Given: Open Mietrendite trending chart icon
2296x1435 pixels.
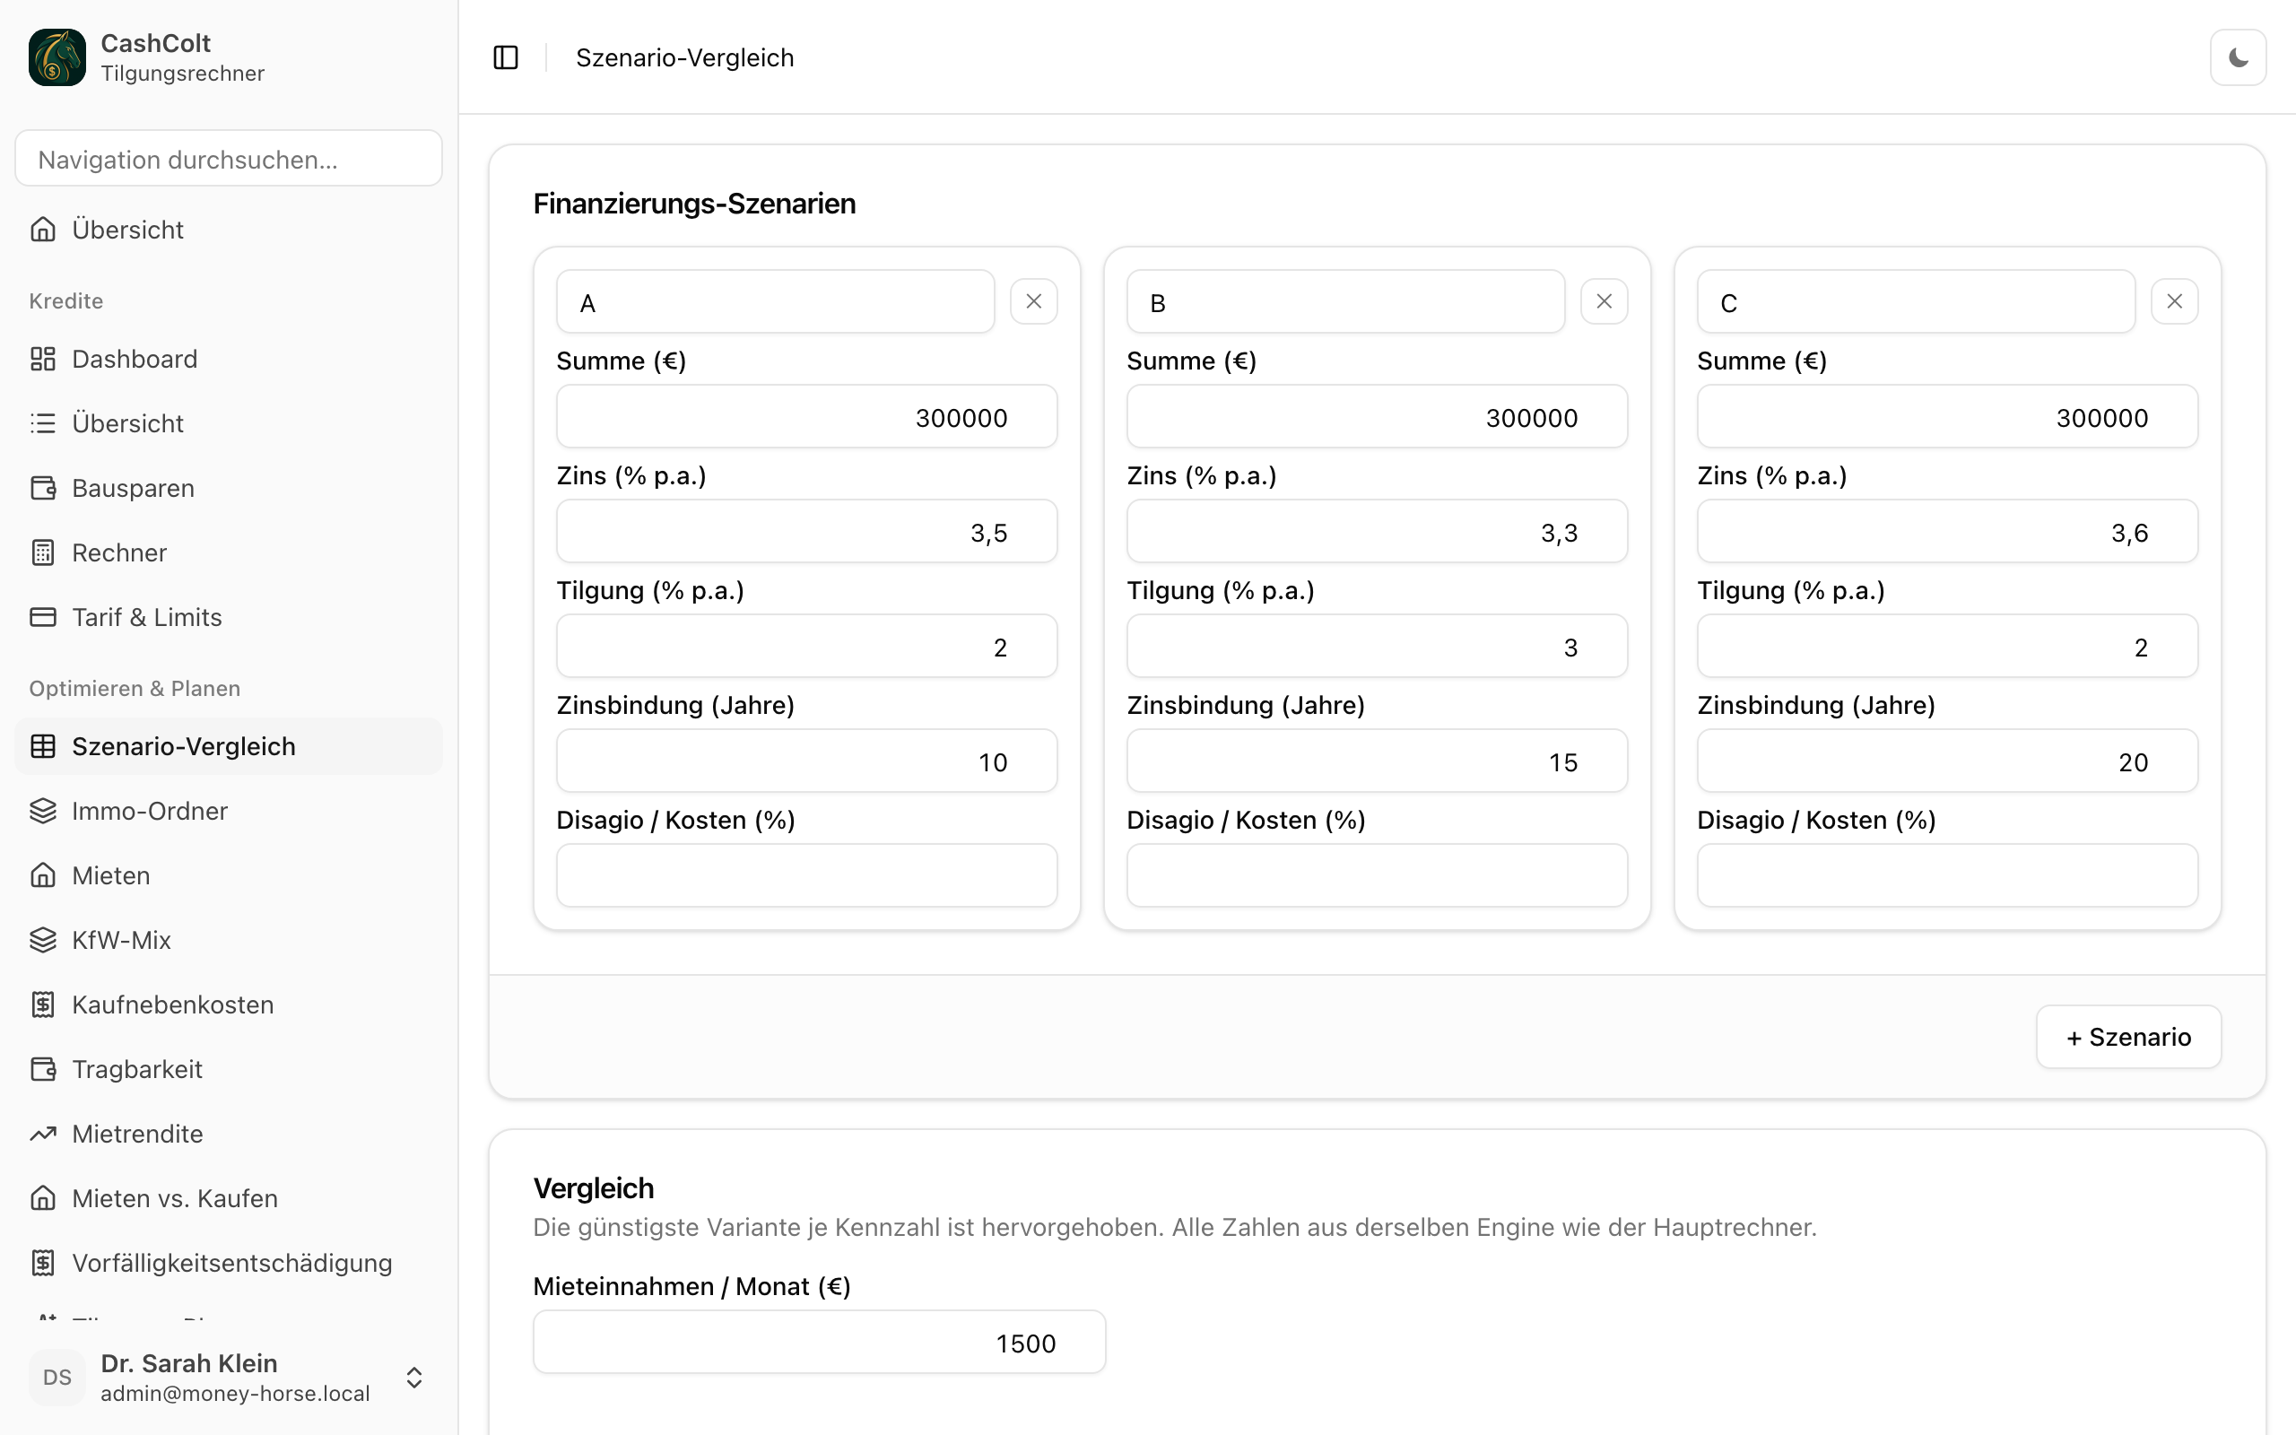Looking at the screenshot, I should [x=43, y=1133].
